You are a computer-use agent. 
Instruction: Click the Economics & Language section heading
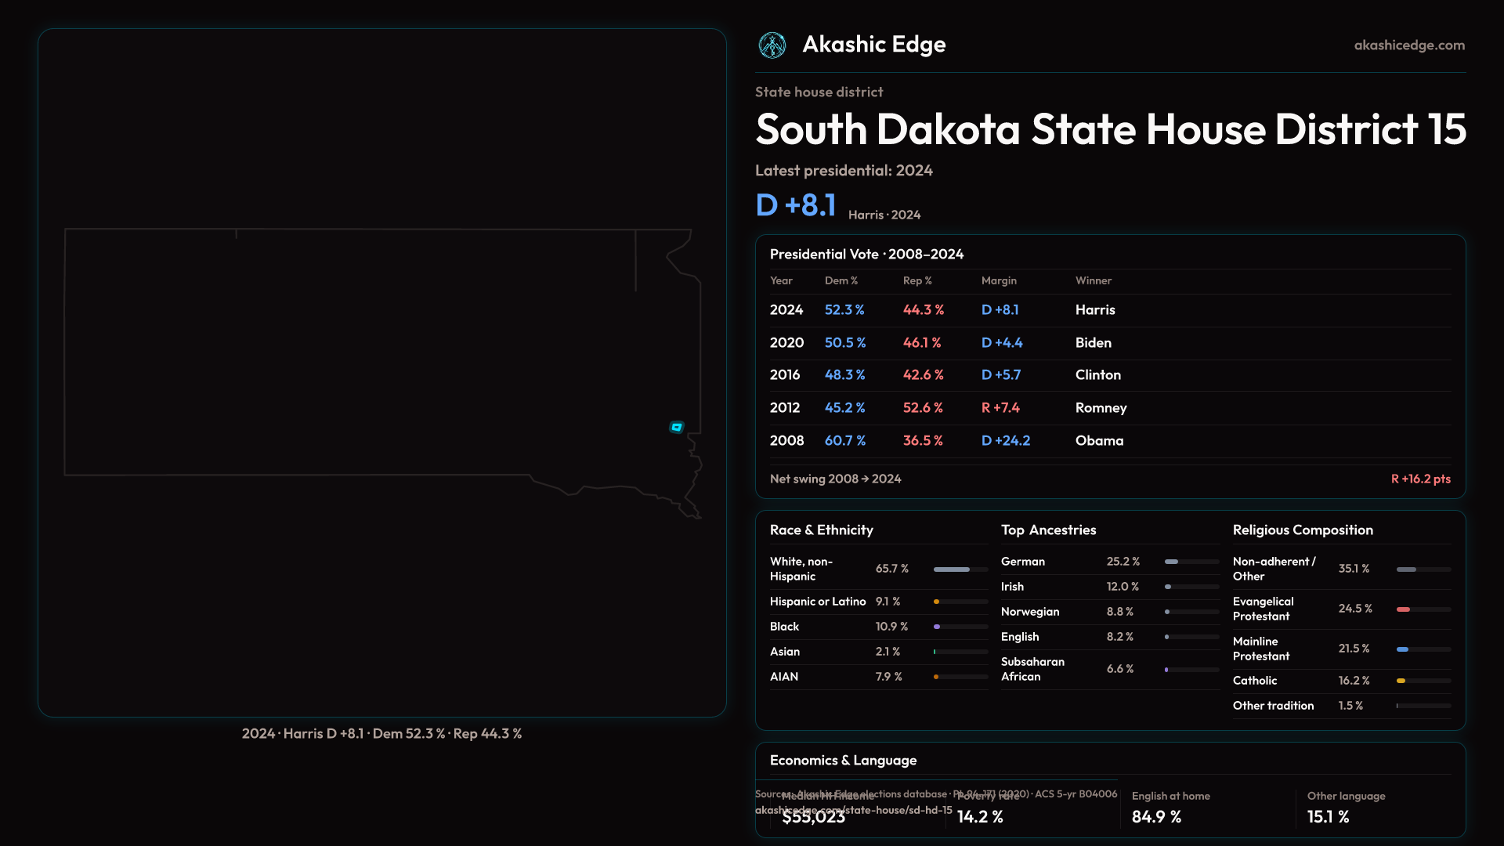[x=843, y=761]
